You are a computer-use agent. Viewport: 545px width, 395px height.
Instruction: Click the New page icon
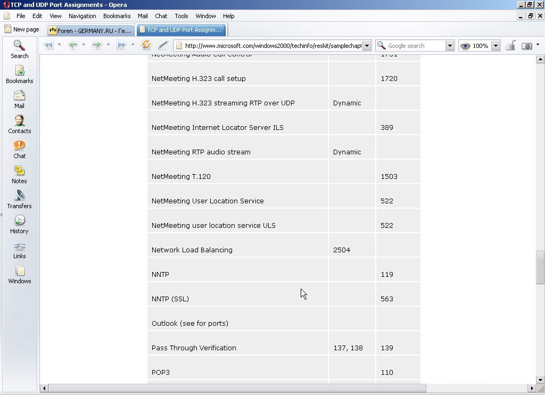click(7, 29)
